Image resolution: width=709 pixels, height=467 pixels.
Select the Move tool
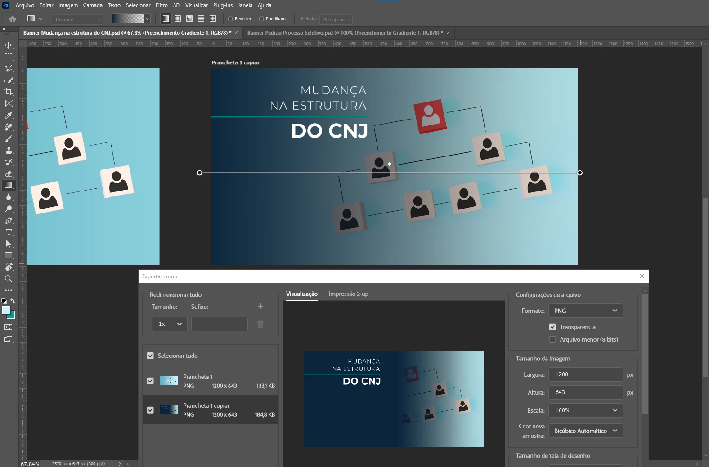(x=9, y=45)
